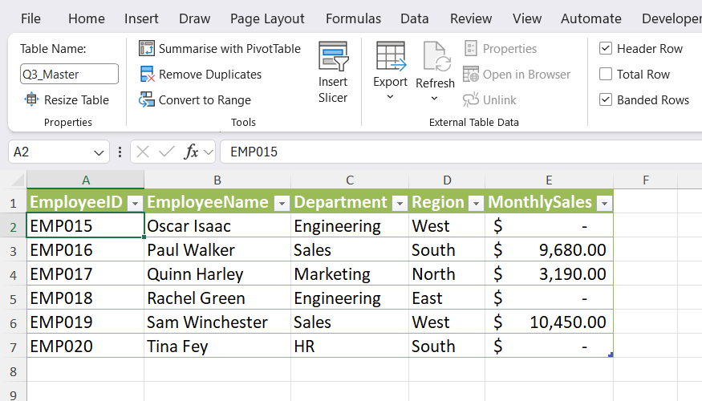Select the East region cell
This screenshot has height=401, width=702.
click(447, 298)
